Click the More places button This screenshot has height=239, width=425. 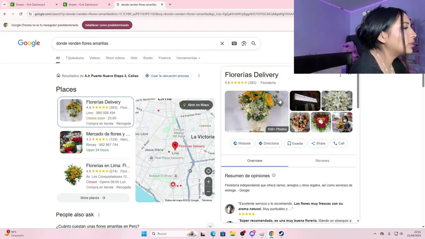click(x=93, y=198)
